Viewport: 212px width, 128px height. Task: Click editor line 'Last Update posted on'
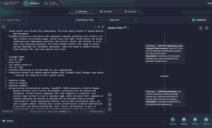[x=20, y=65]
